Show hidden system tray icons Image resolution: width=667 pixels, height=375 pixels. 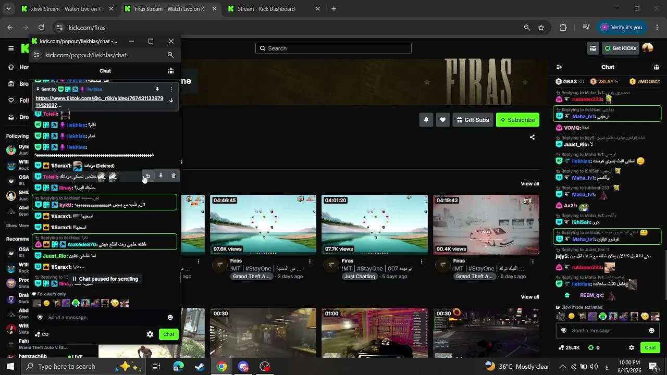[562, 367]
